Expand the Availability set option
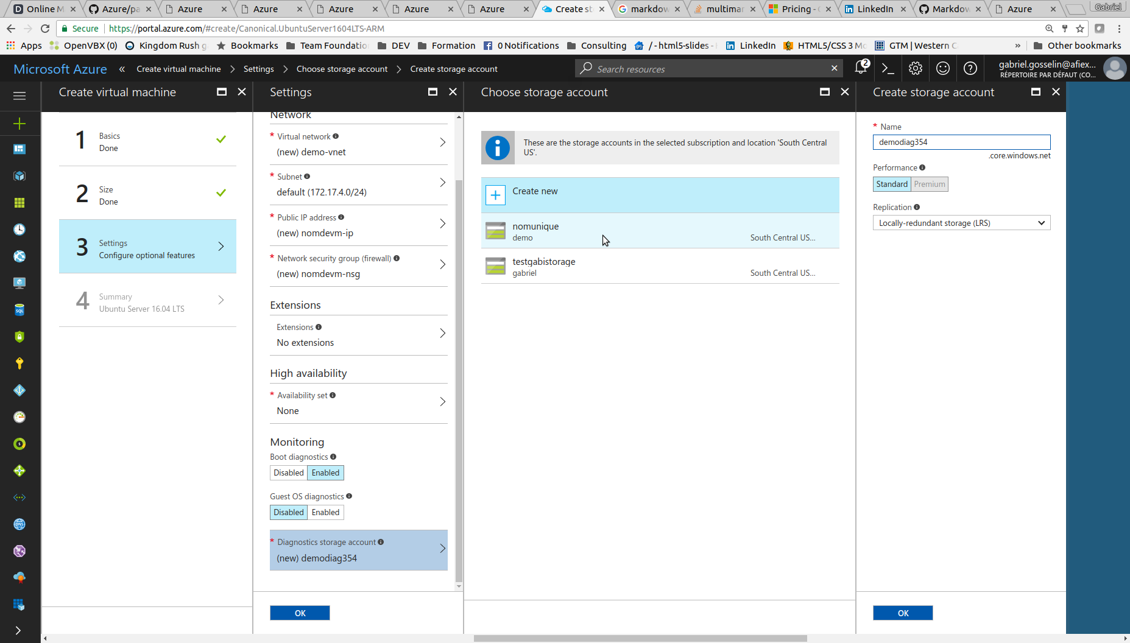 point(358,403)
